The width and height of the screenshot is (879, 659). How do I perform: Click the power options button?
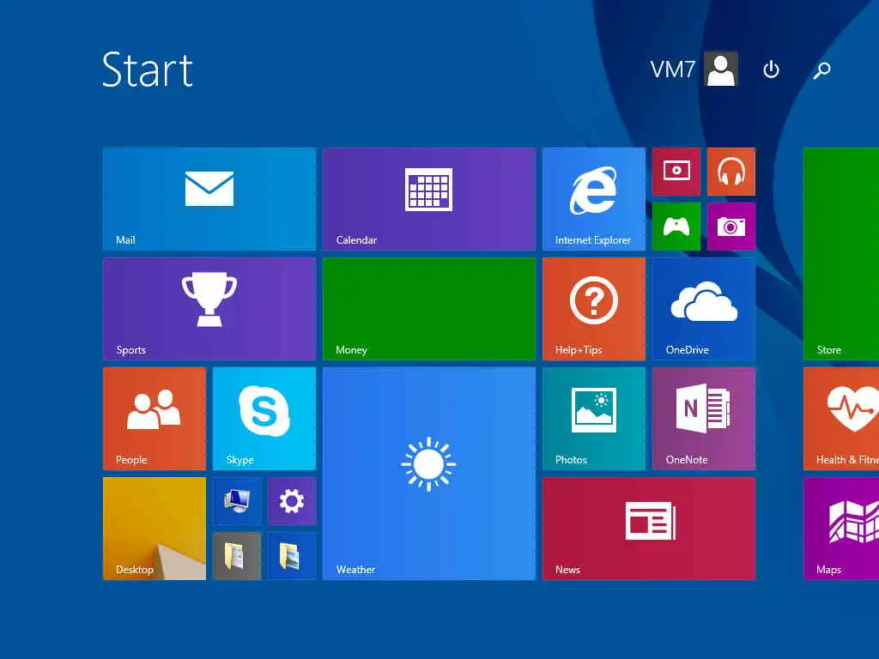pos(771,70)
